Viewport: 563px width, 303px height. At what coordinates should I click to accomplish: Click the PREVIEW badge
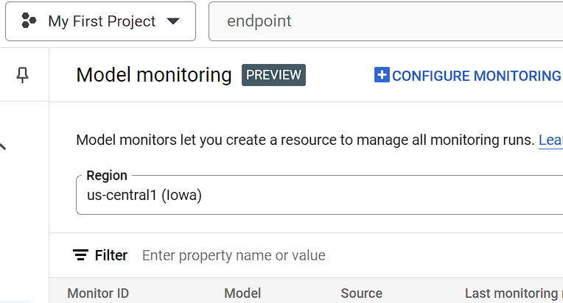273,75
